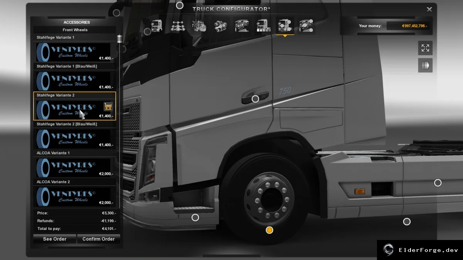
Task: Click the Your money balance value
Action: [415, 26]
